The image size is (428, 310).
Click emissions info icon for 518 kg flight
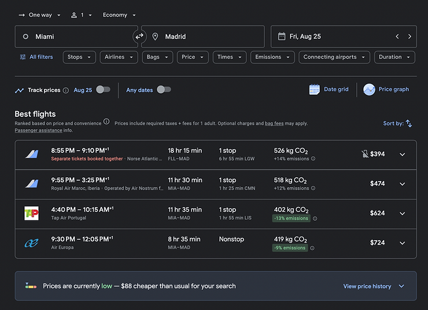coord(313,188)
